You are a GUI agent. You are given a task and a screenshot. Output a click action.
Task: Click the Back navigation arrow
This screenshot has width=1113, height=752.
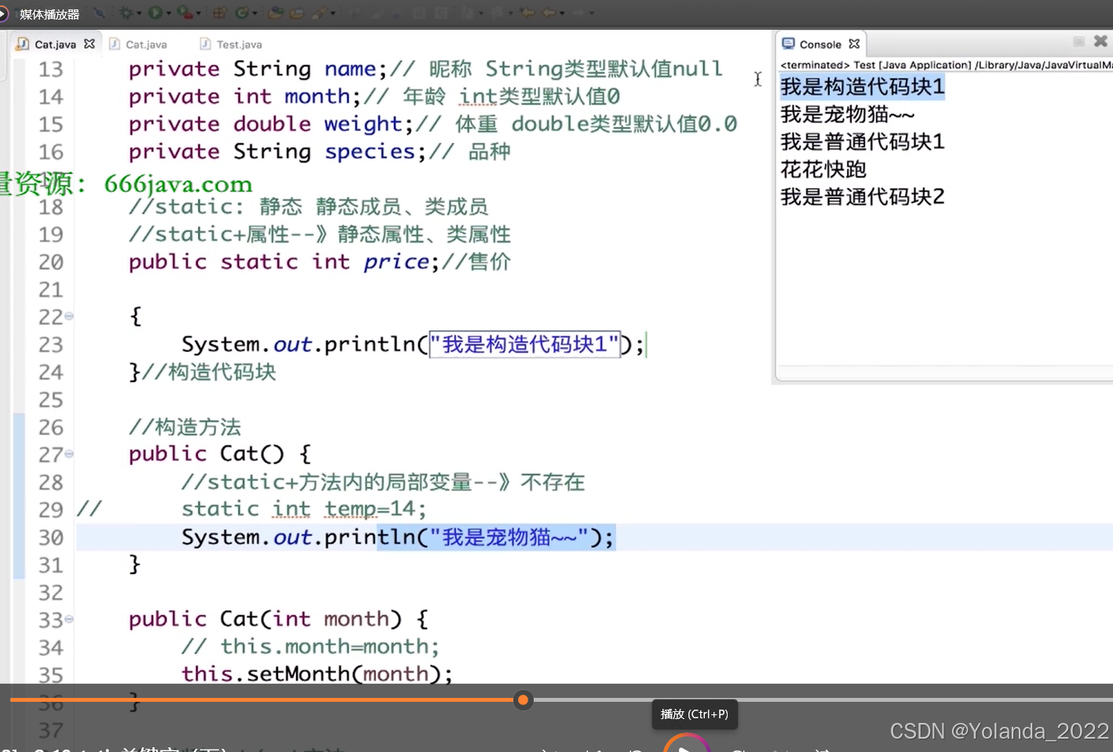click(x=548, y=13)
